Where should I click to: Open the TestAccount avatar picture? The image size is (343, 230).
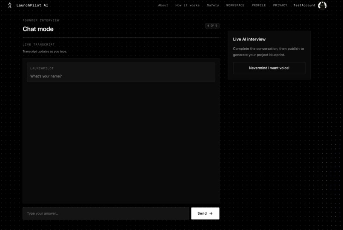click(x=322, y=5)
